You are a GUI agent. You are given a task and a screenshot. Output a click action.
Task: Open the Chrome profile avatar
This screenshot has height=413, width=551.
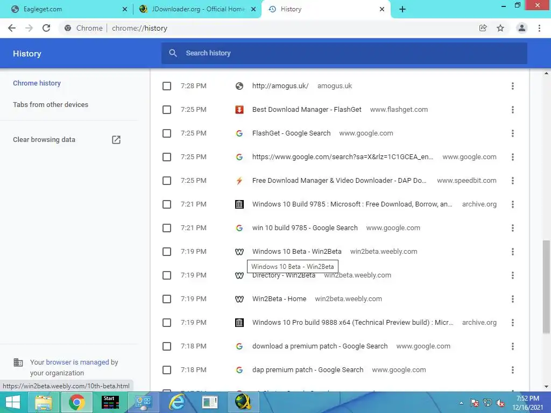point(522,28)
